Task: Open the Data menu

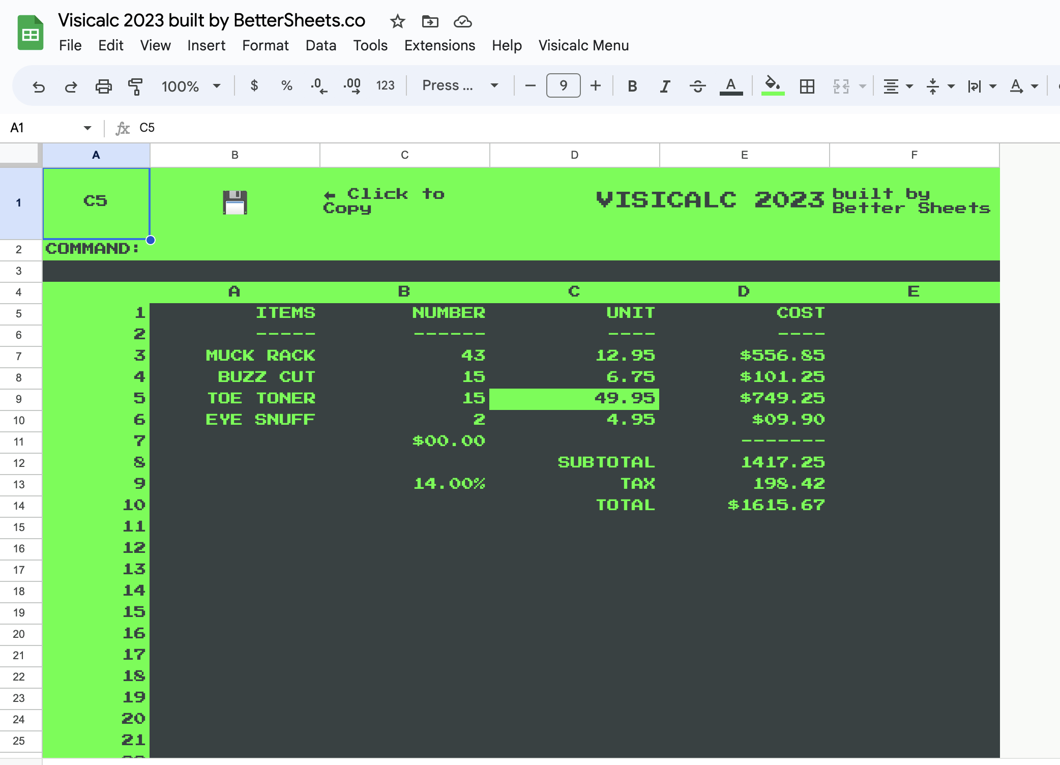Action: [x=321, y=46]
